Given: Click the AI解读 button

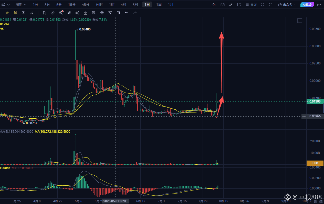Looking at the screenshot, I should [307, 5].
